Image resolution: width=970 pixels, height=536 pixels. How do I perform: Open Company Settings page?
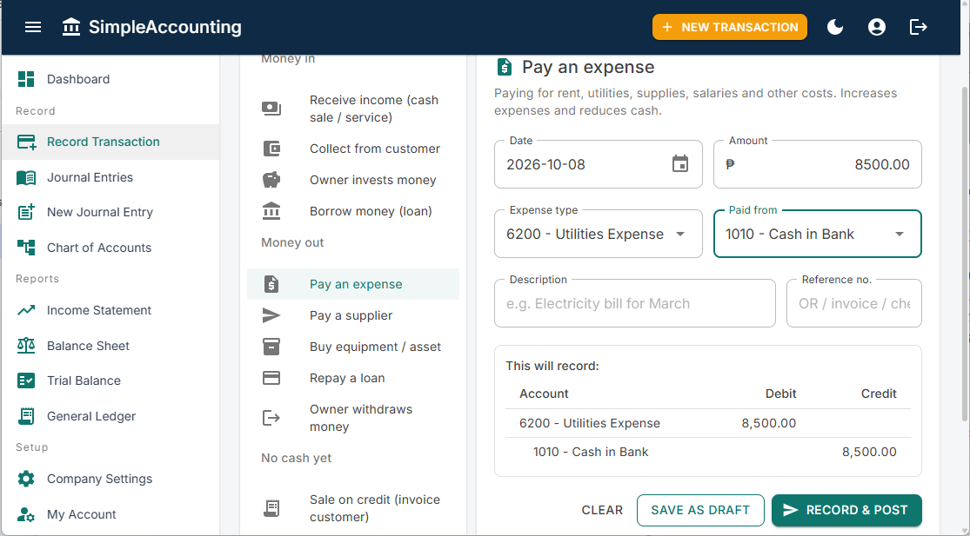110,479
